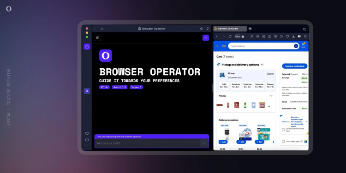Click the Change pickup link

(x=270, y=73)
